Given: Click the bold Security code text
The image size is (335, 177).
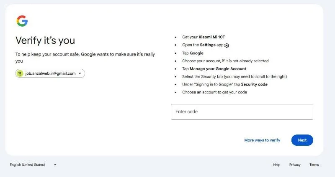Looking at the screenshot, I should 254,84.
